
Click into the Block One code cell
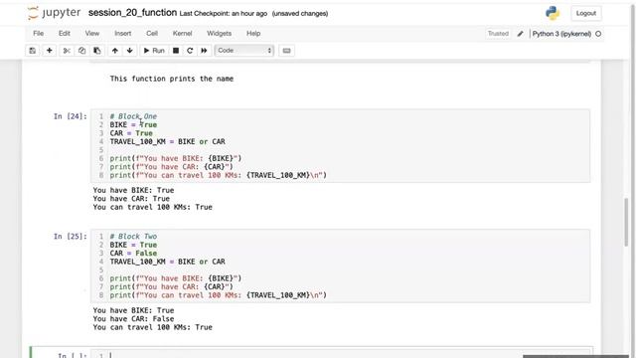tap(340, 146)
